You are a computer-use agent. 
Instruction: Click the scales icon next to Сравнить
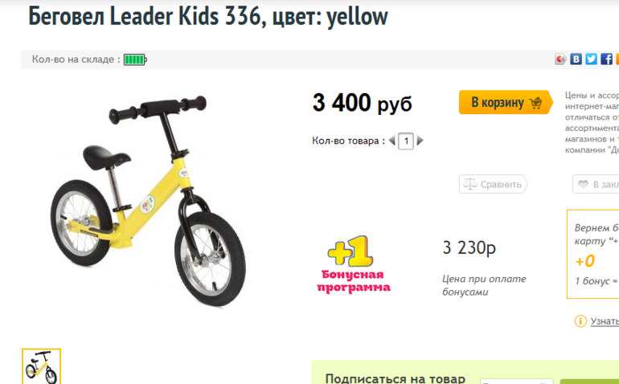(x=469, y=184)
